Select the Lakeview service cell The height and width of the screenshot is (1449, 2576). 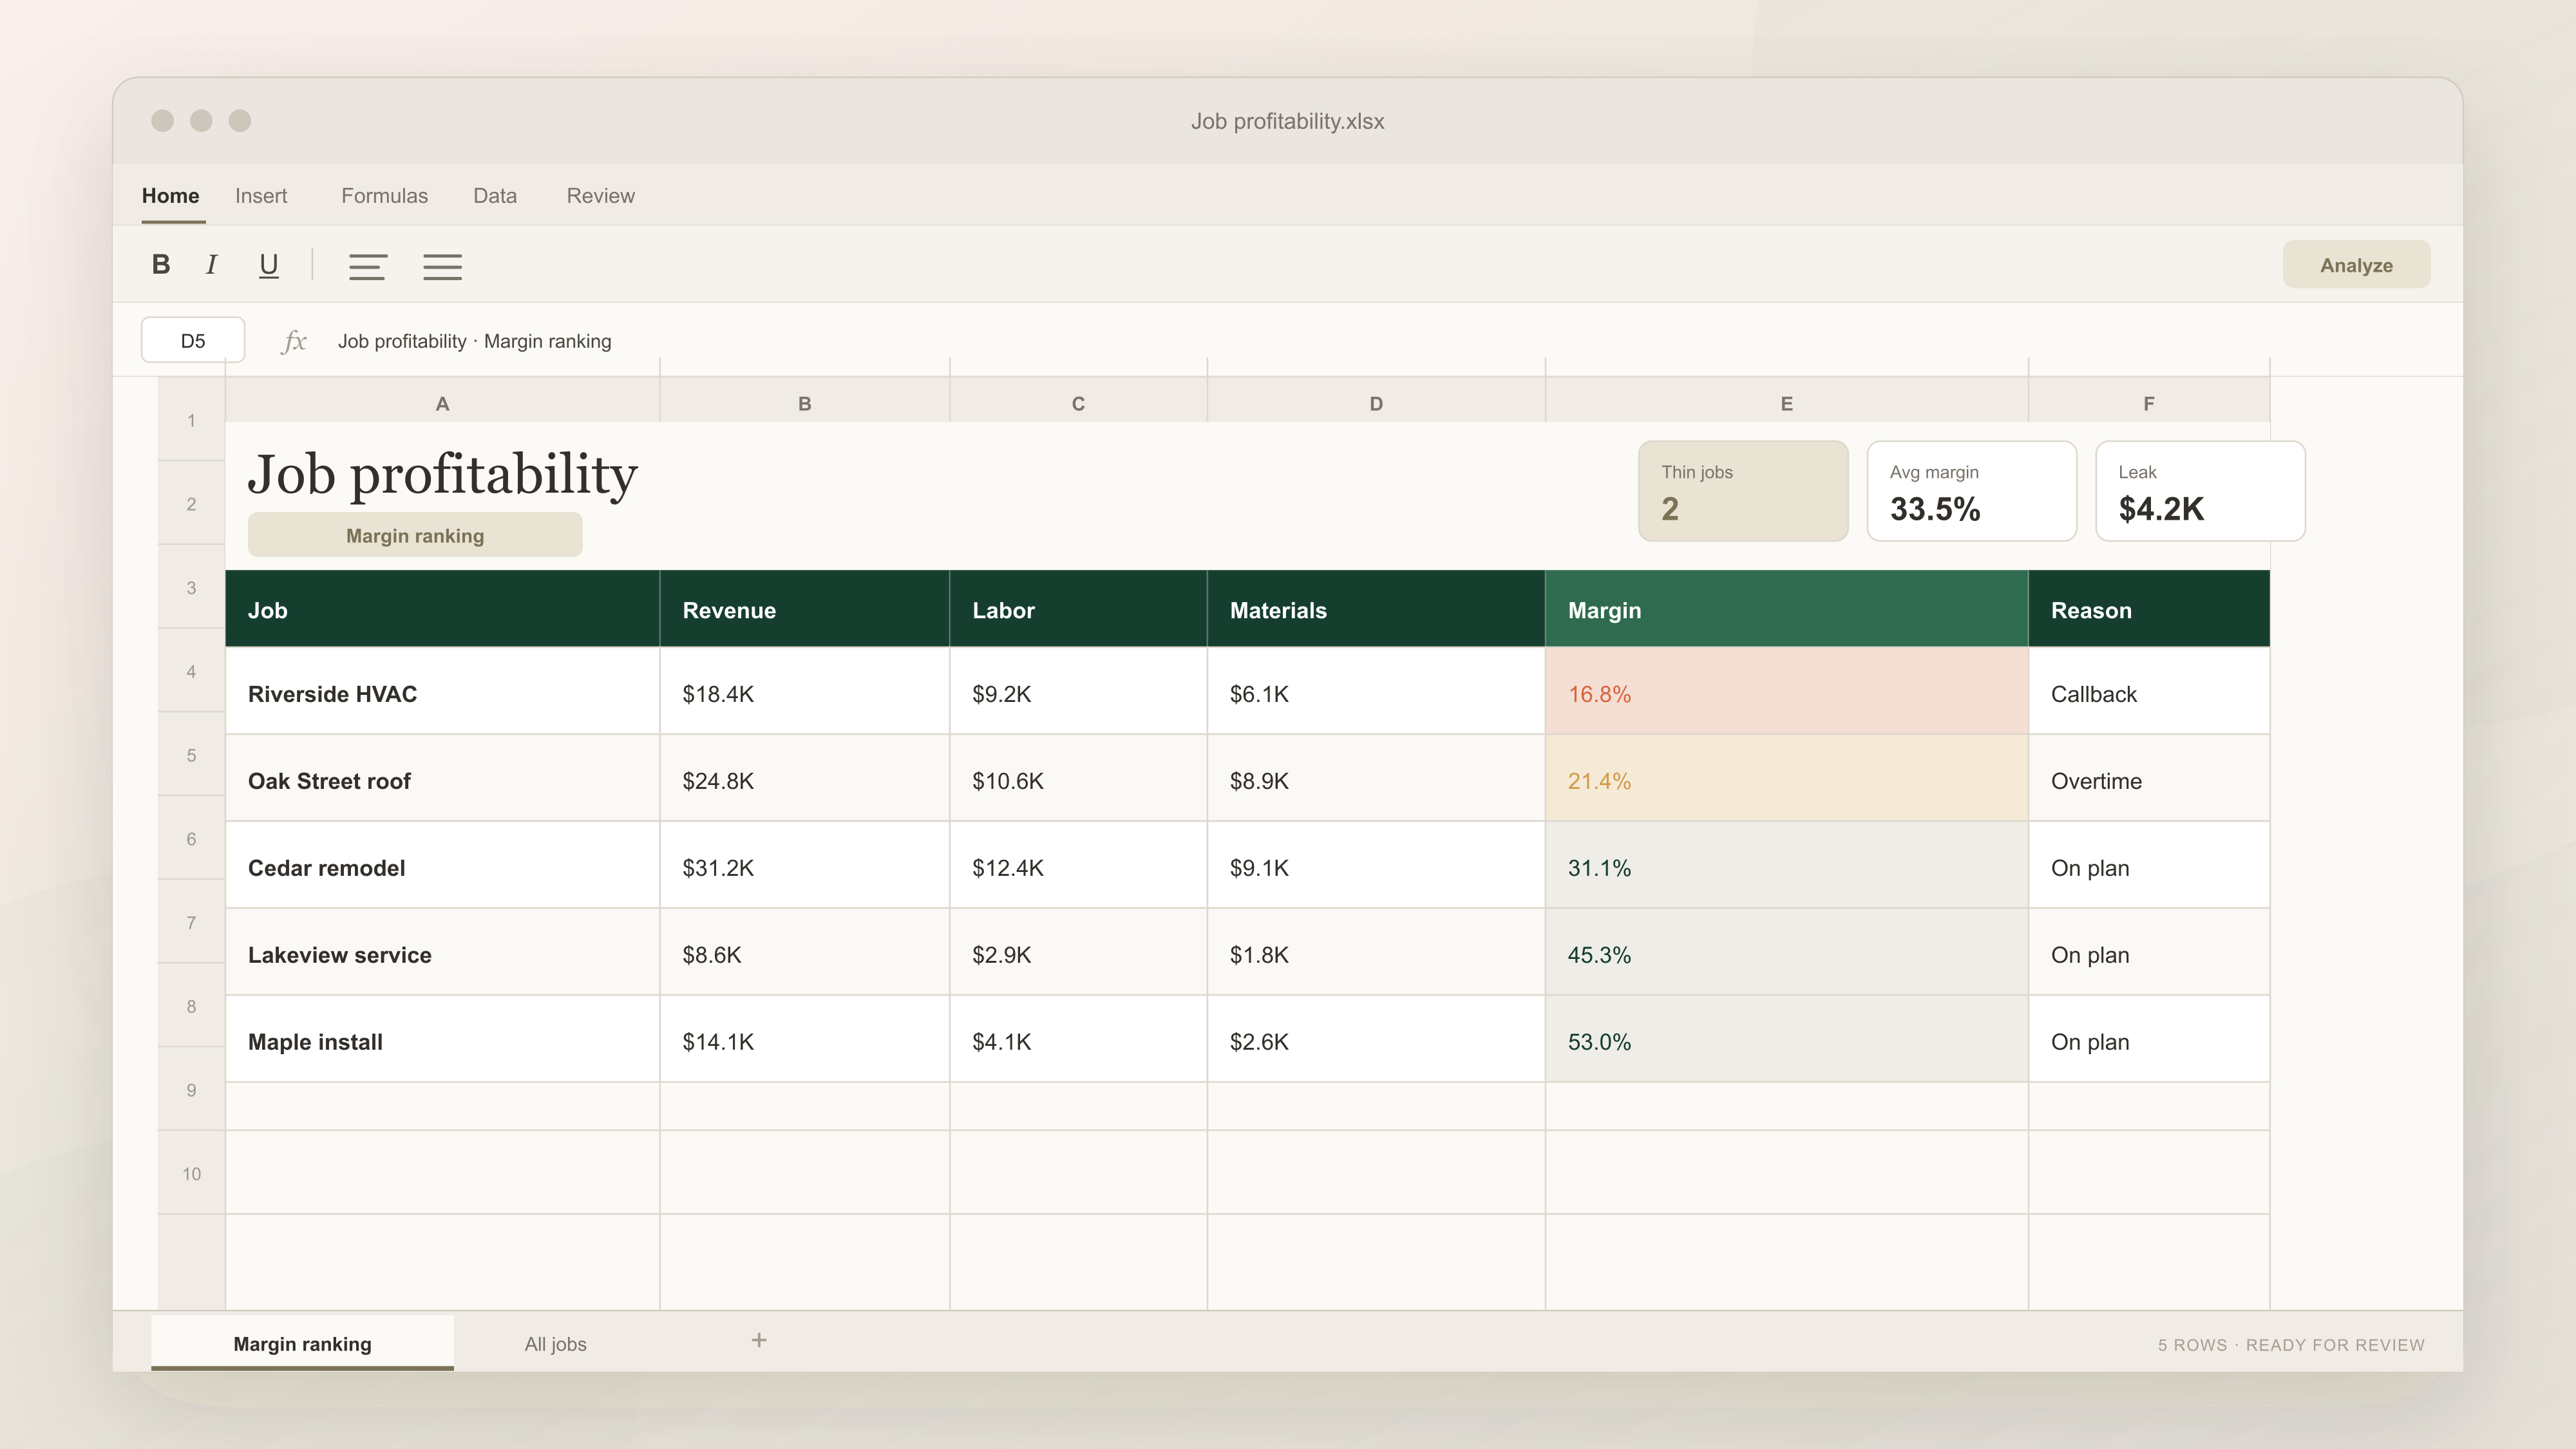click(442, 952)
